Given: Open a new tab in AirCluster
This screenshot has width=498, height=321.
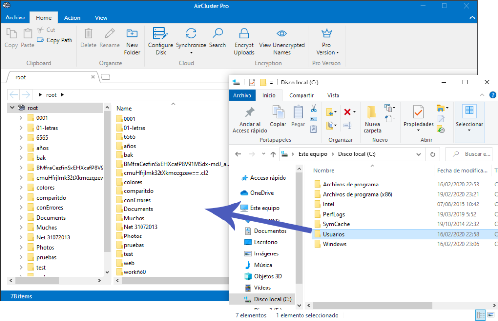Looking at the screenshot, I should pos(106,77).
